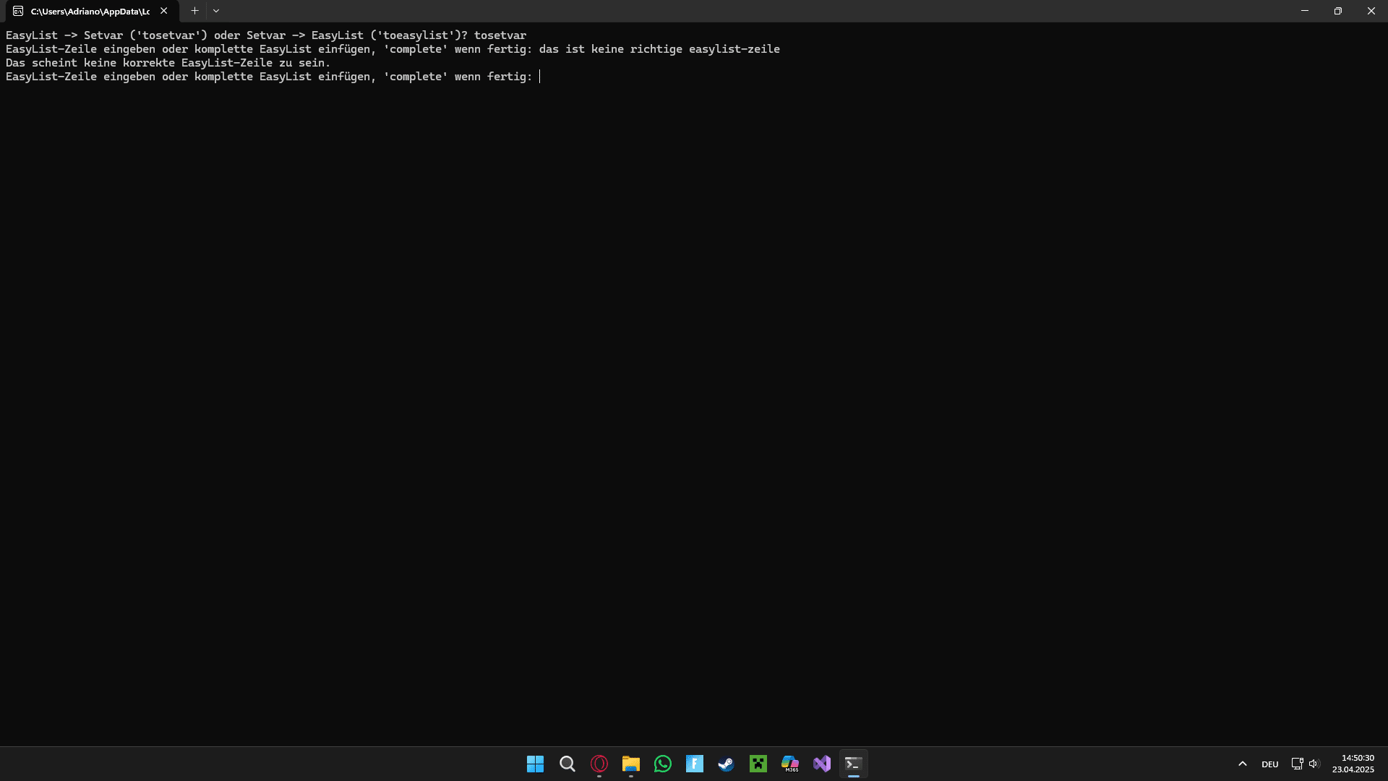This screenshot has width=1388, height=781.
Task: Click the typed answer 'tosetvar' in first line
Action: tap(500, 35)
